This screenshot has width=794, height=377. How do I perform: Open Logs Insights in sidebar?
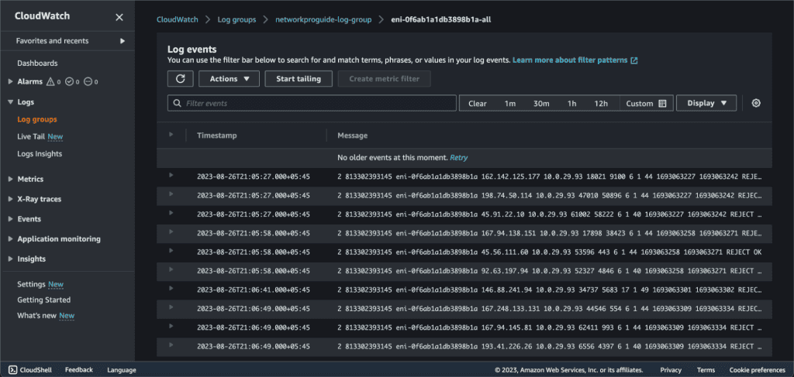coord(40,153)
